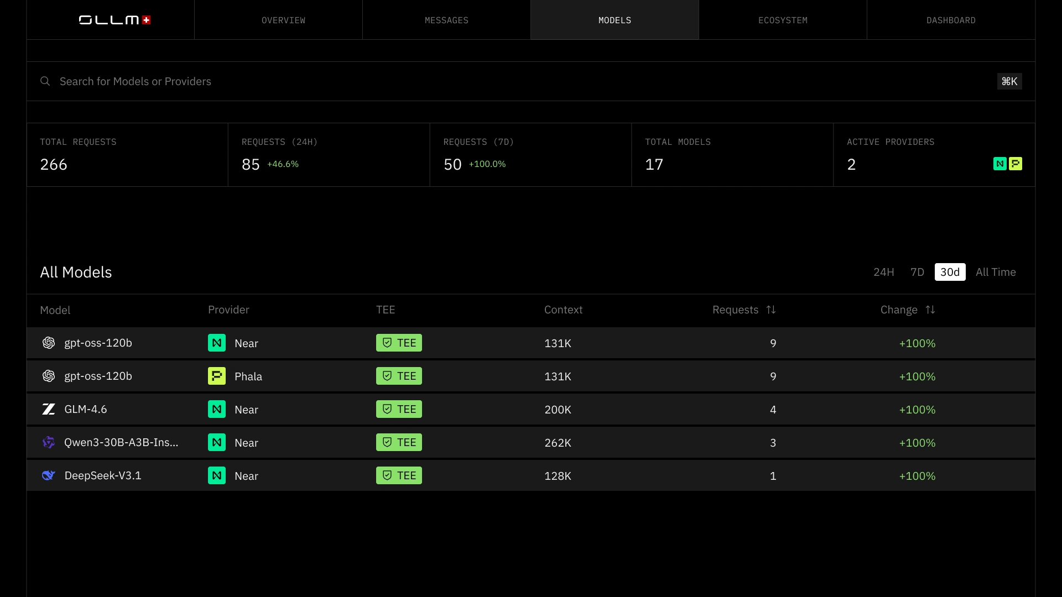This screenshot has width=1062, height=597.
Task: Click the DeepSeek whale icon
Action: tap(49, 475)
